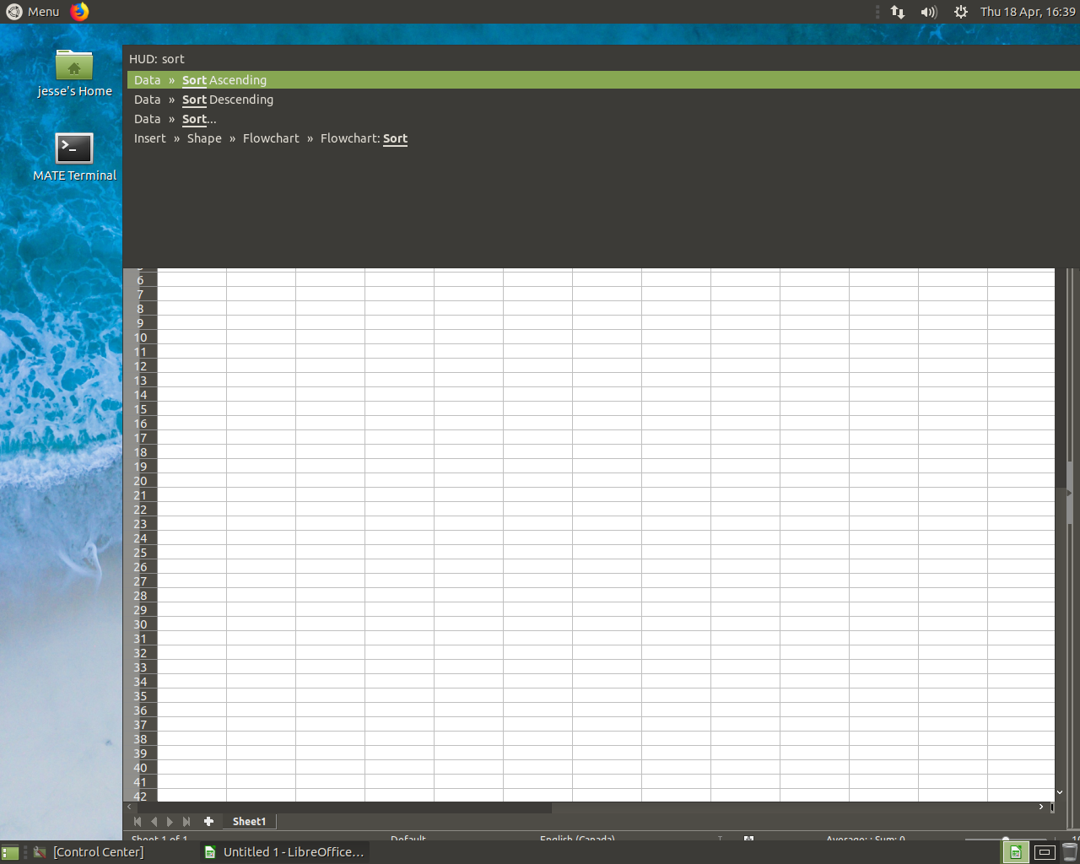The width and height of the screenshot is (1080, 864).
Task: Add a new sheet with plus icon
Action: [208, 822]
